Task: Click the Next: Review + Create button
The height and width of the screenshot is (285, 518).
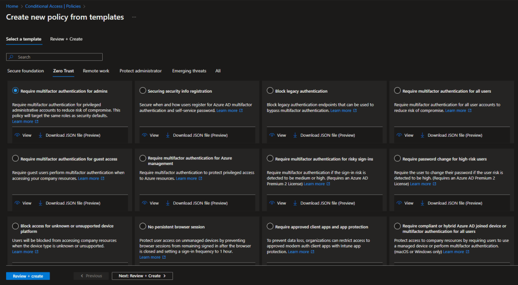Action: 142,276
